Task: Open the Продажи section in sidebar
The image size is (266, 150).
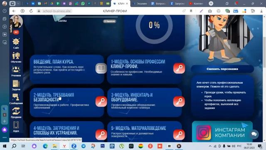Action: (x=16, y=113)
